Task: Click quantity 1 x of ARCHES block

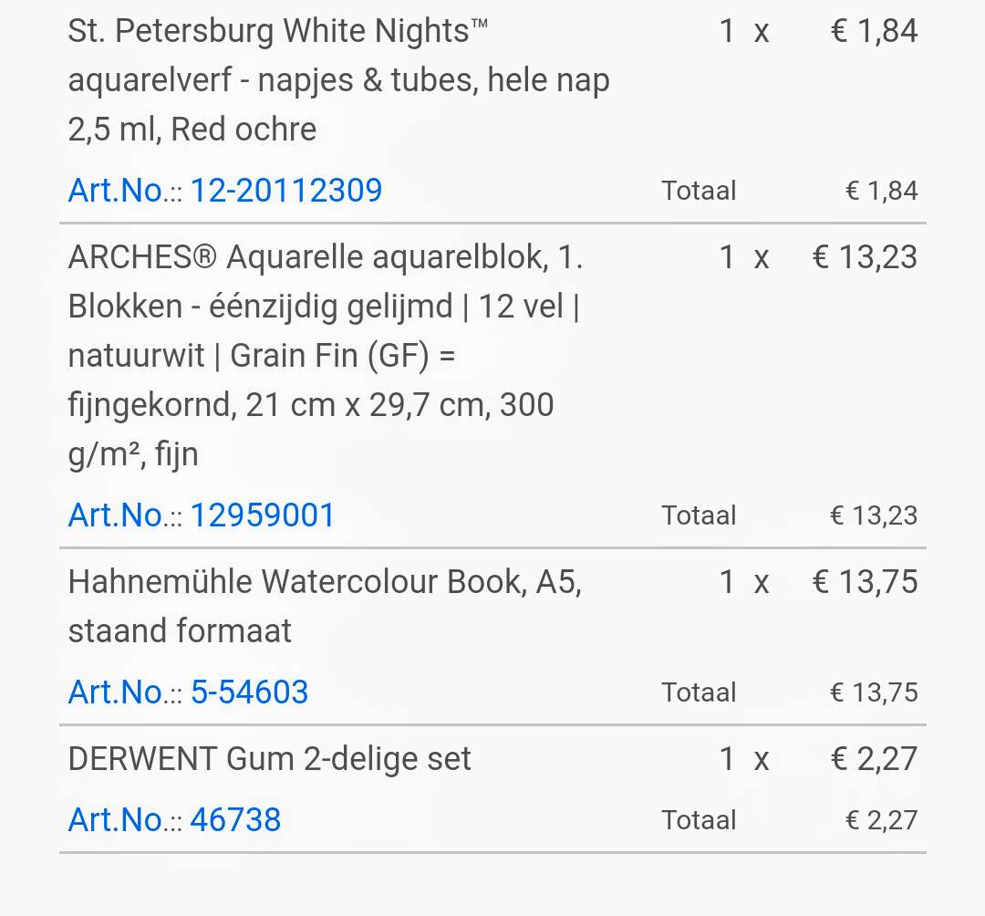Action: 744,257
